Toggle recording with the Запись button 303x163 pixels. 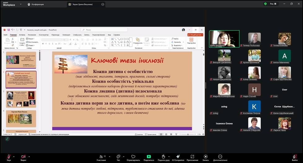206,157
